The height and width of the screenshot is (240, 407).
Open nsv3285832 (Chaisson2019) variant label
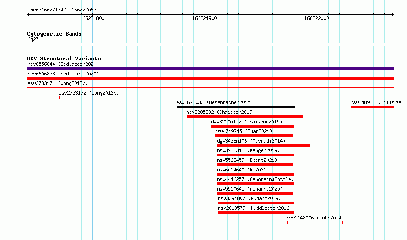(220, 112)
